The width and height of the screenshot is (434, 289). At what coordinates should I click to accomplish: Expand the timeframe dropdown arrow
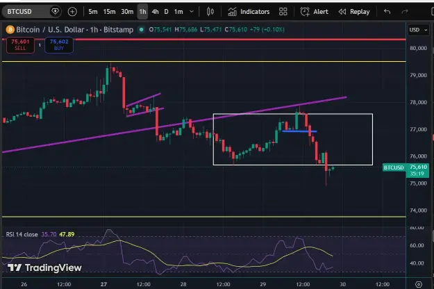(192, 12)
